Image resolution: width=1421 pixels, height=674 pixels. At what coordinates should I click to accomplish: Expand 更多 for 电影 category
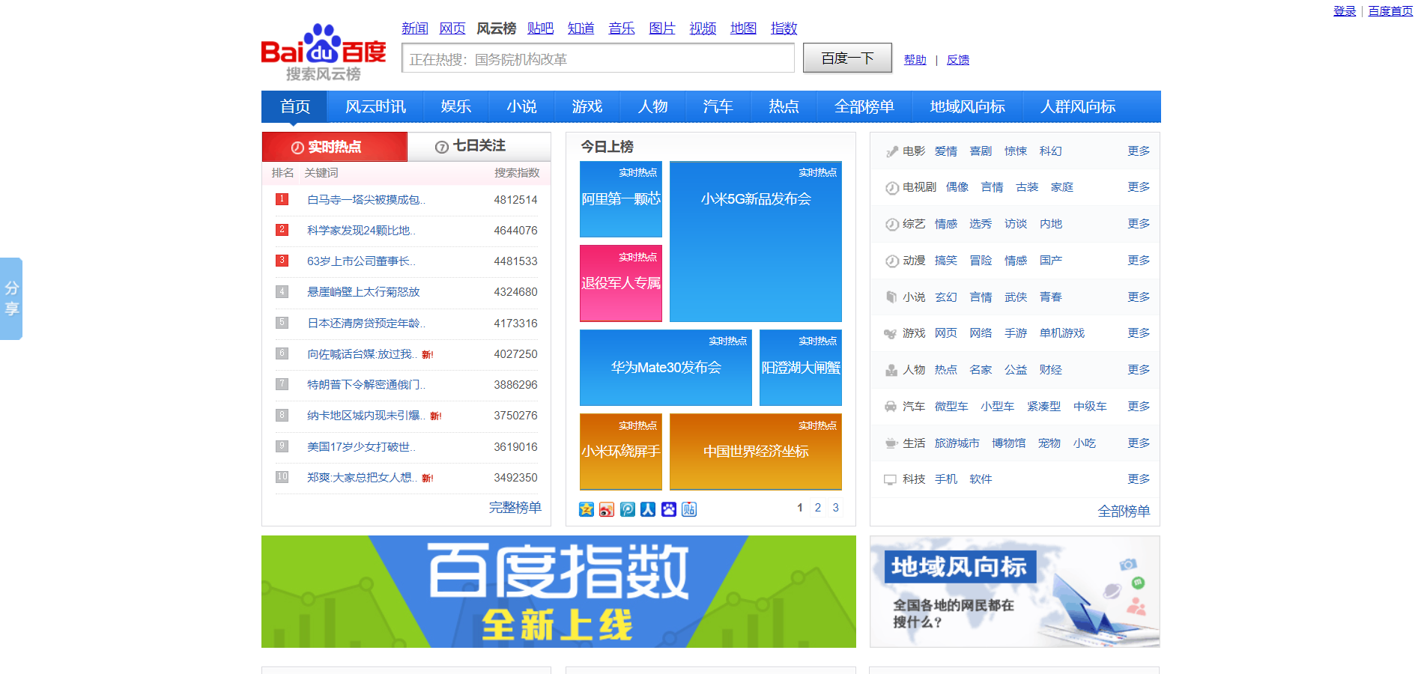click(x=1138, y=151)
